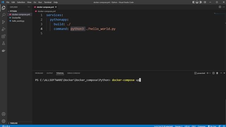The image size is (226, 127).
Task: Create a new terminal with plus icon
Action: [207, 73]
